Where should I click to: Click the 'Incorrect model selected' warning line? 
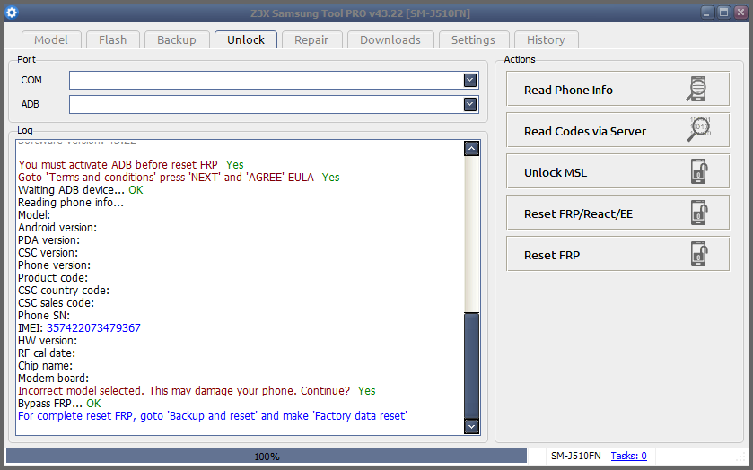197,391
